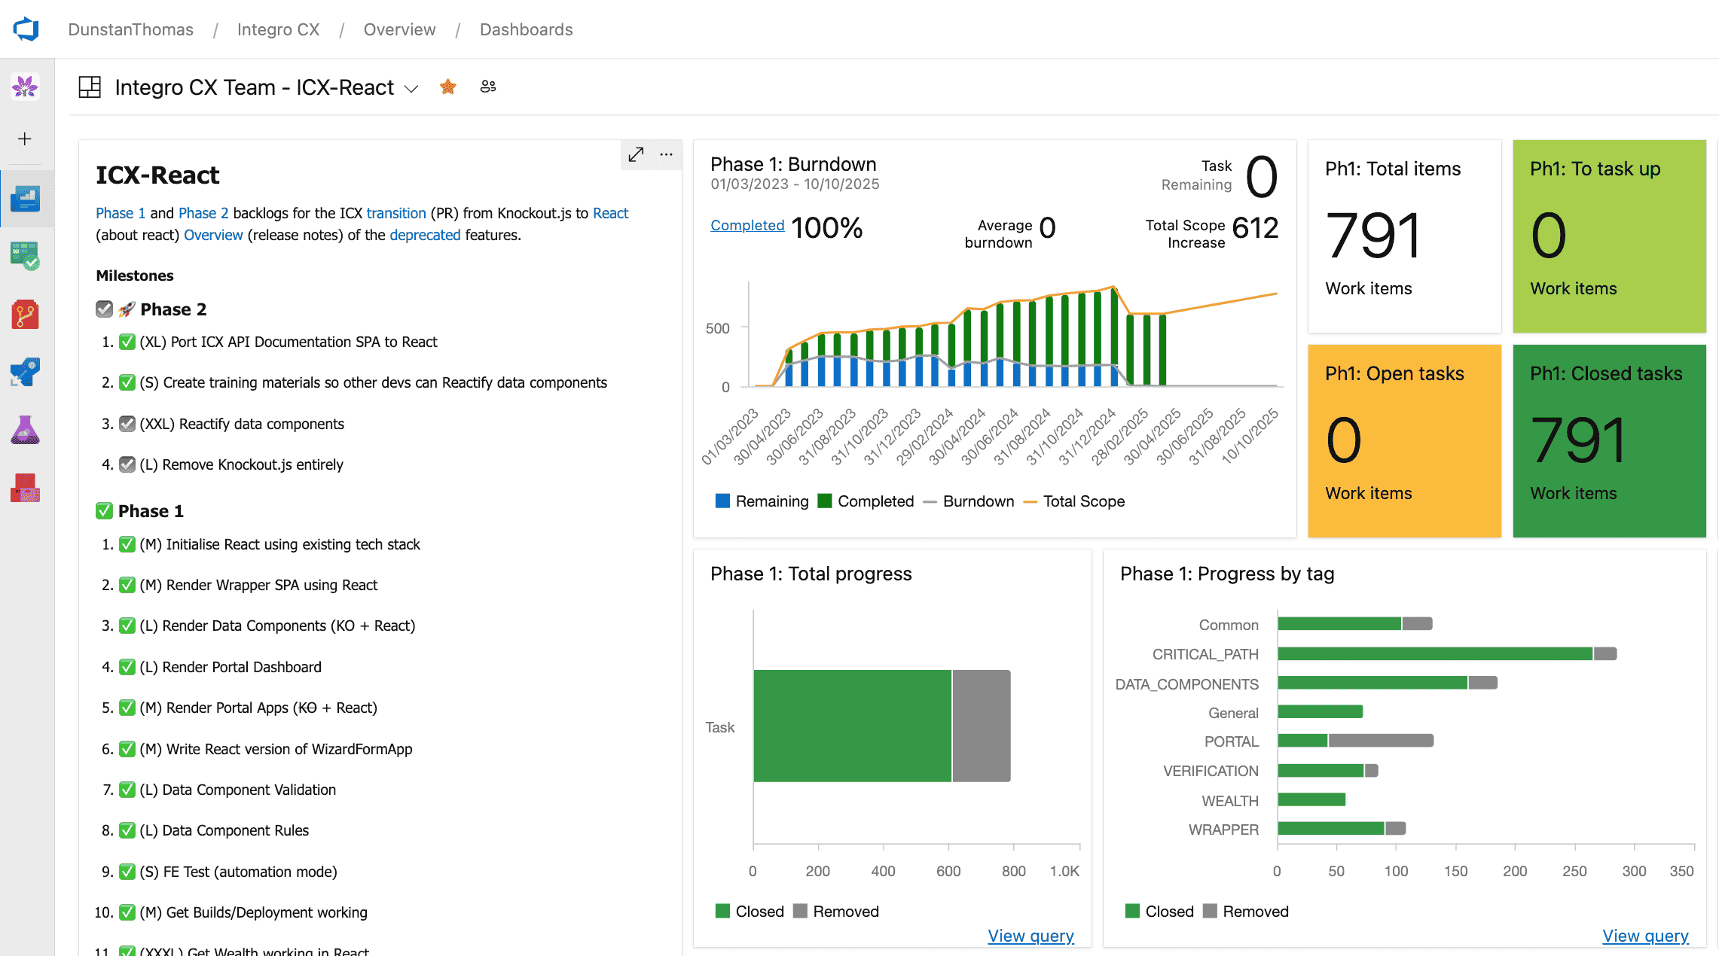Open the Ph1: Closed tasks tile
This screenshot has width=1719, height=956.
tap(1610, 441)
